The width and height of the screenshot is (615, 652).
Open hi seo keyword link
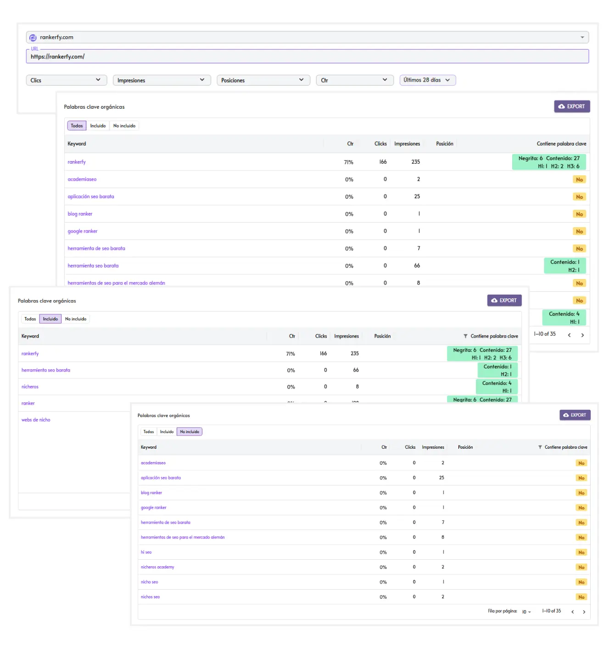click(146, 552)
